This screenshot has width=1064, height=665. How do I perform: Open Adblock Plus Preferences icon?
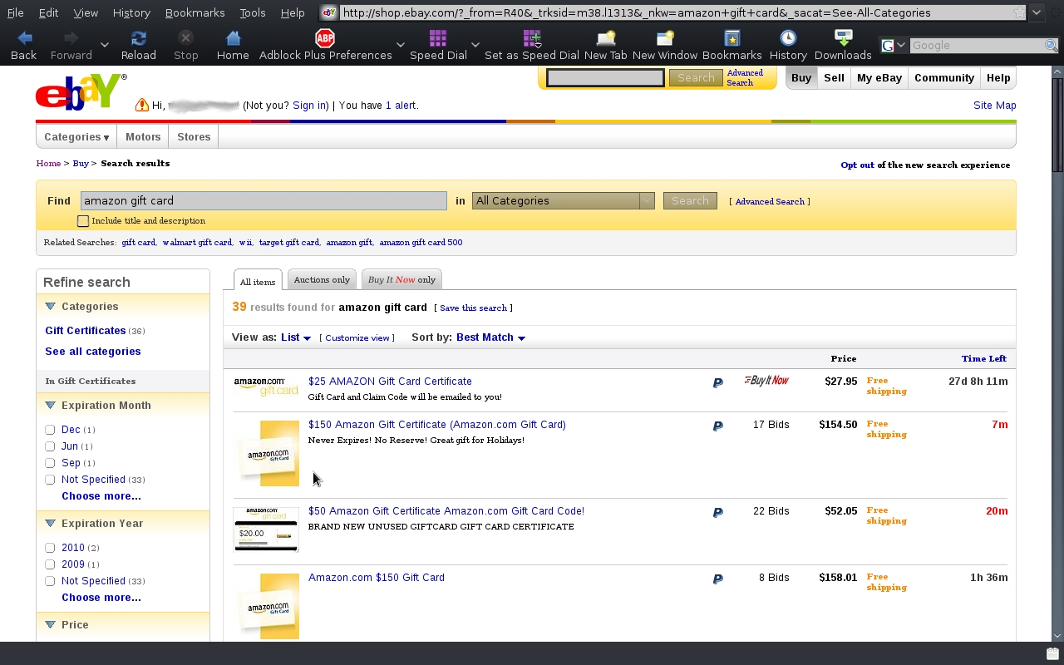324,38
